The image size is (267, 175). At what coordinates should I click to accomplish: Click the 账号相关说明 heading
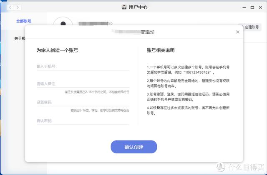point(161,50)
